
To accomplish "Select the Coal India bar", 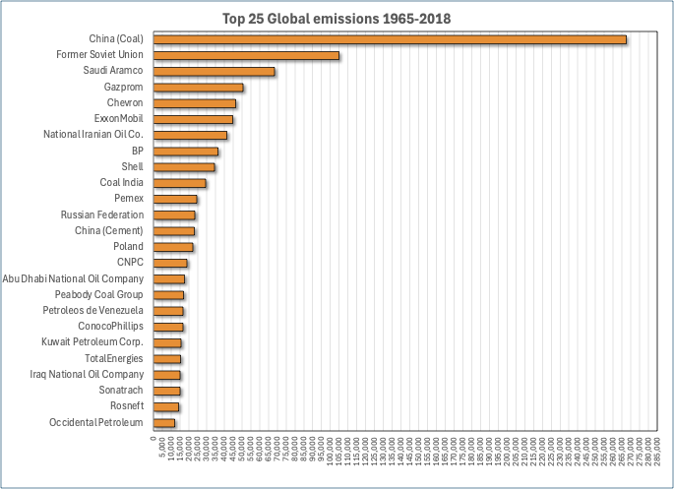I will (179, 183).
